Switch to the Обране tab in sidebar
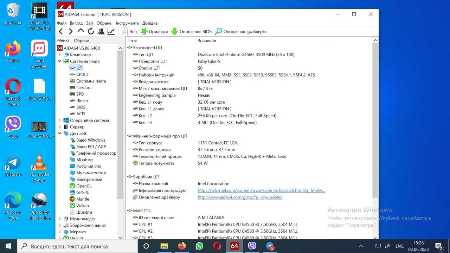This screenshot has height=253, width=450. point(82,41)
